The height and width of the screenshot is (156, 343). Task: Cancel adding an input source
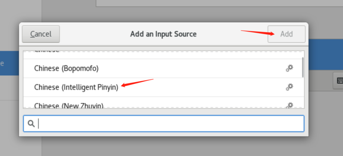pos(41,34)
